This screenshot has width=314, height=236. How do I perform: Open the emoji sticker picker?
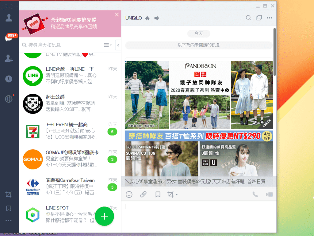coord(129,194)
